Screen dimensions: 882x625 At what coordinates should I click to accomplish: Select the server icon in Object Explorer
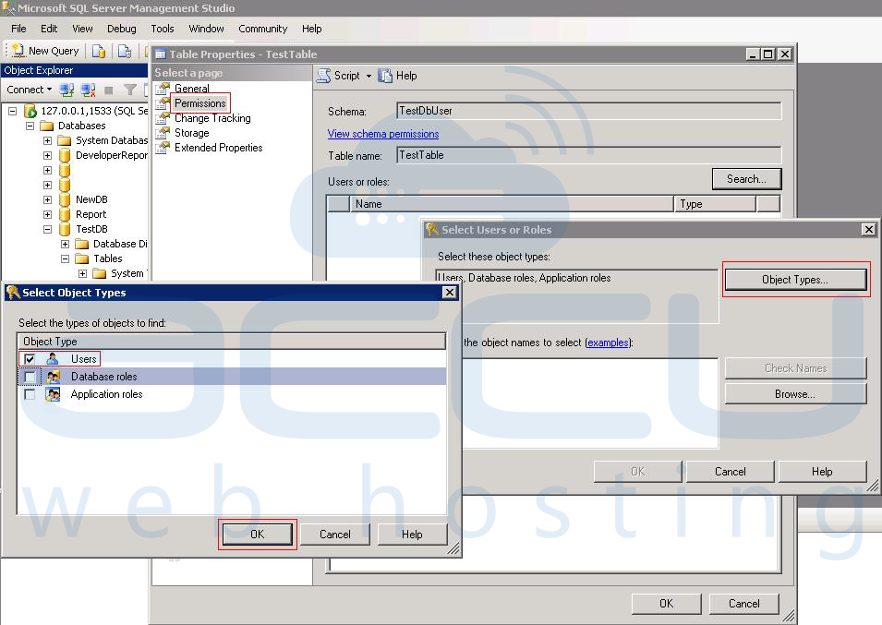click(x=30, y=111)
